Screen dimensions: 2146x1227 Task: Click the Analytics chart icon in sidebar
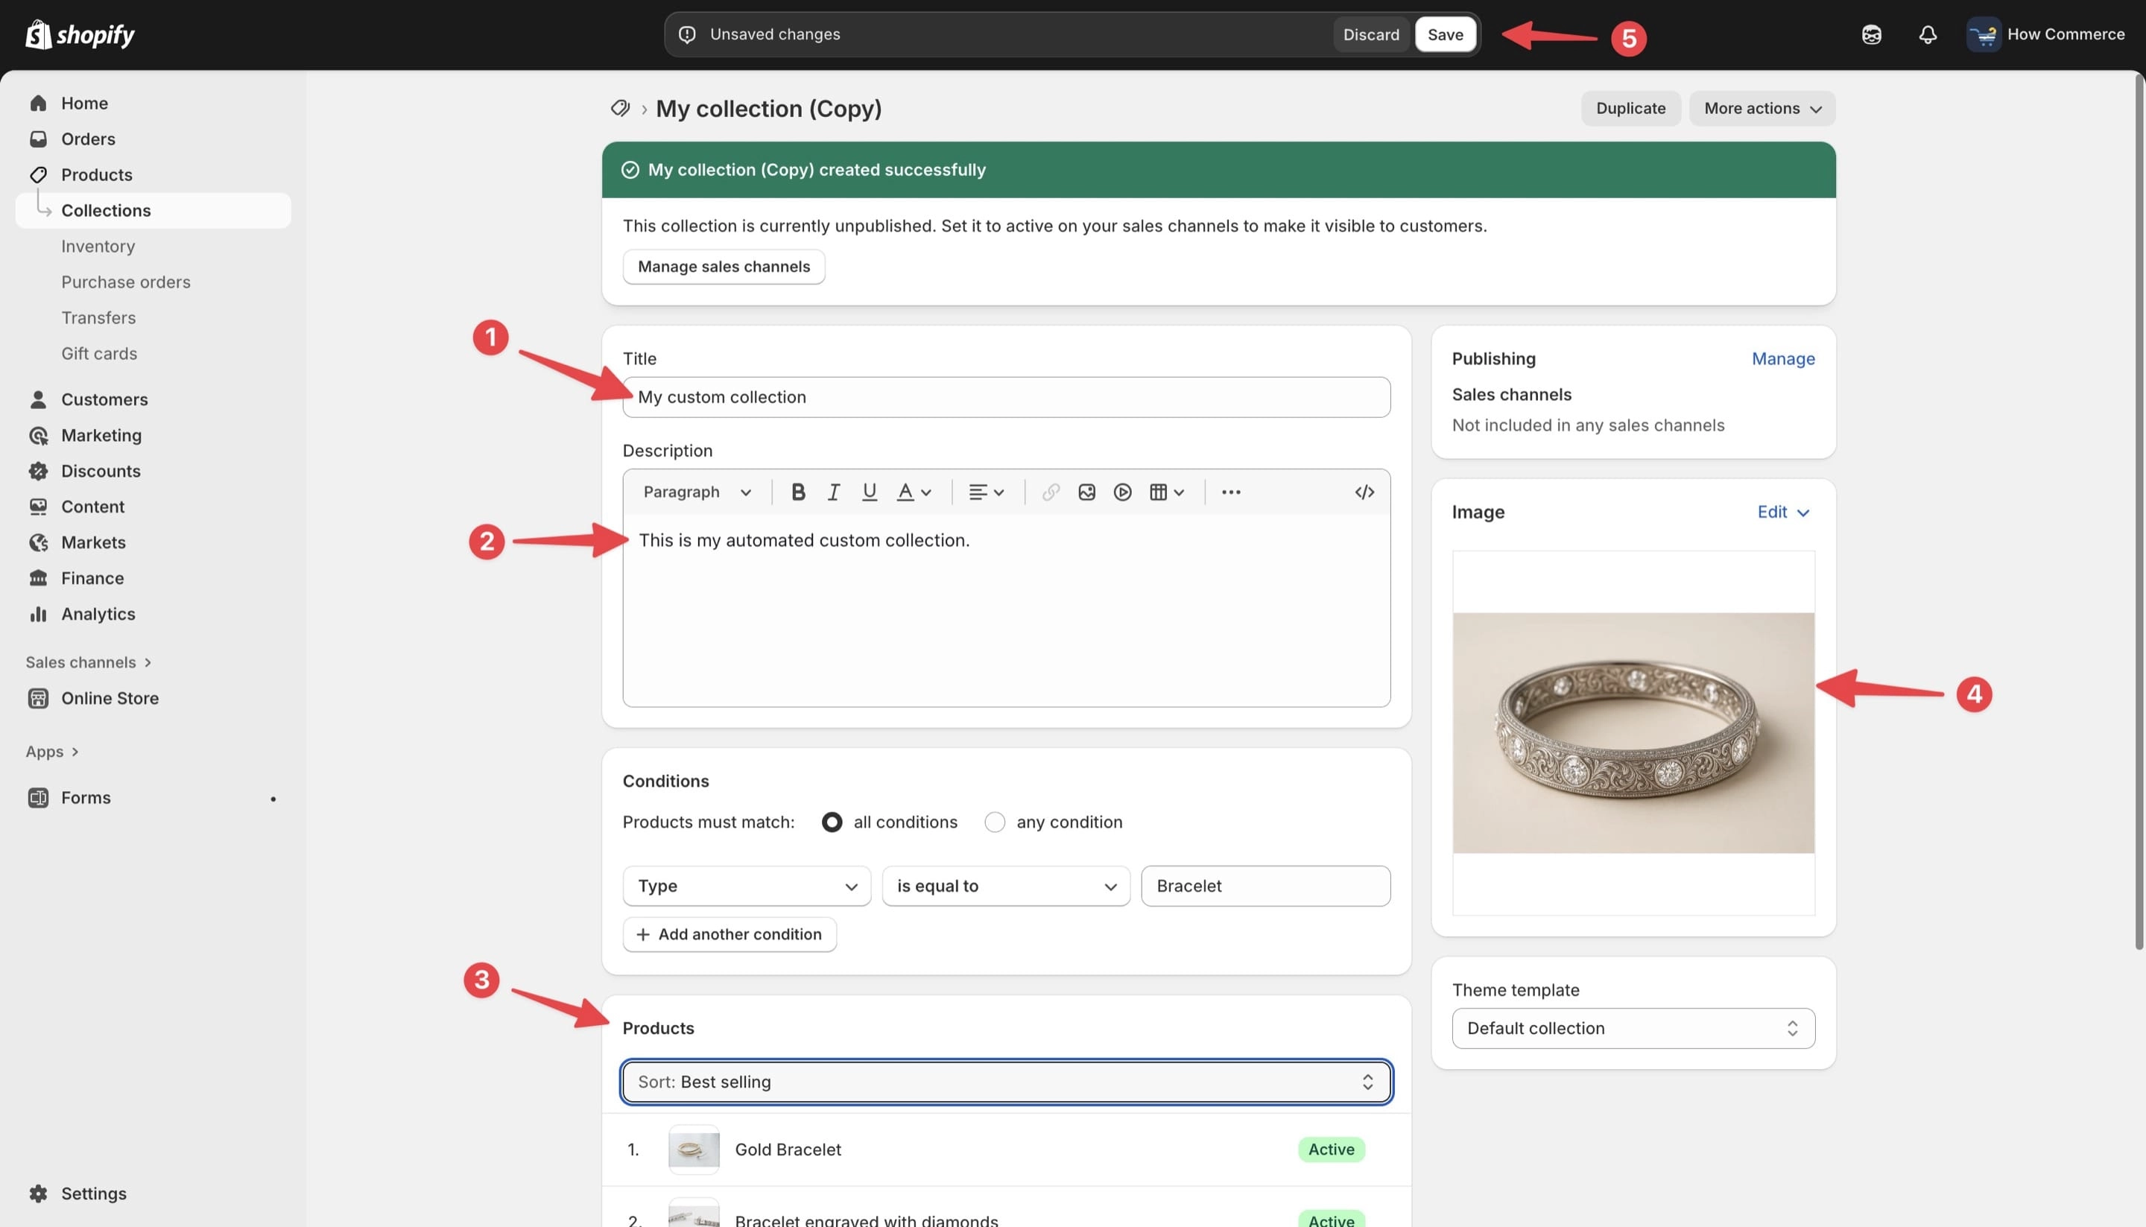click(38, 614)
